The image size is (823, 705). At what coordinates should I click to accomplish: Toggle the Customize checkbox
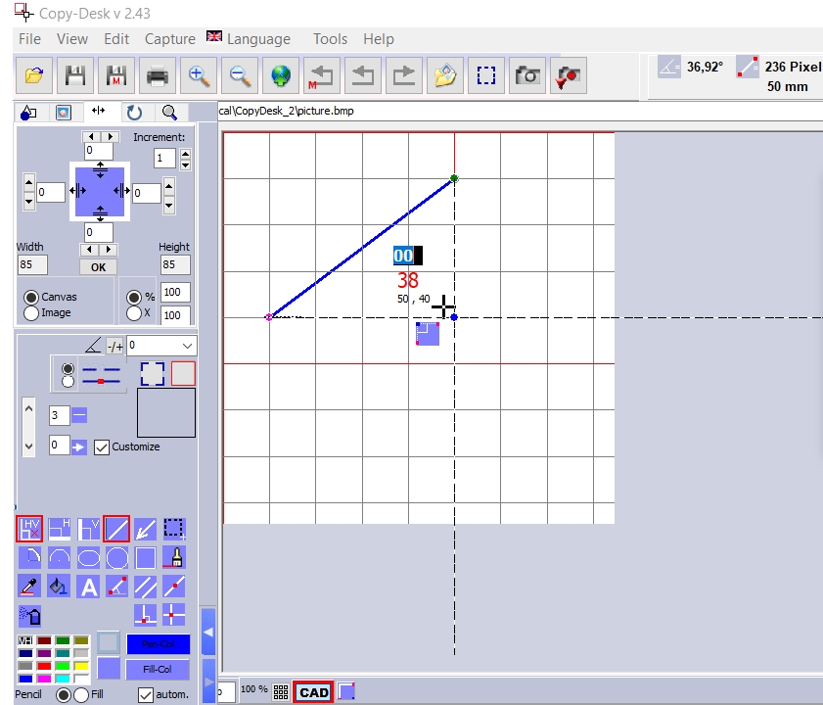pos(103,446)
